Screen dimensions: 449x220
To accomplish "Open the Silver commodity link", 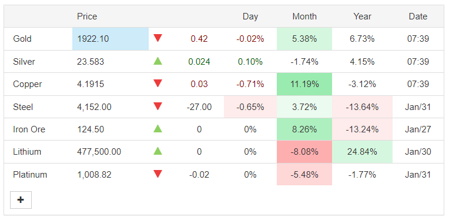I will click(x=24, y=62).
